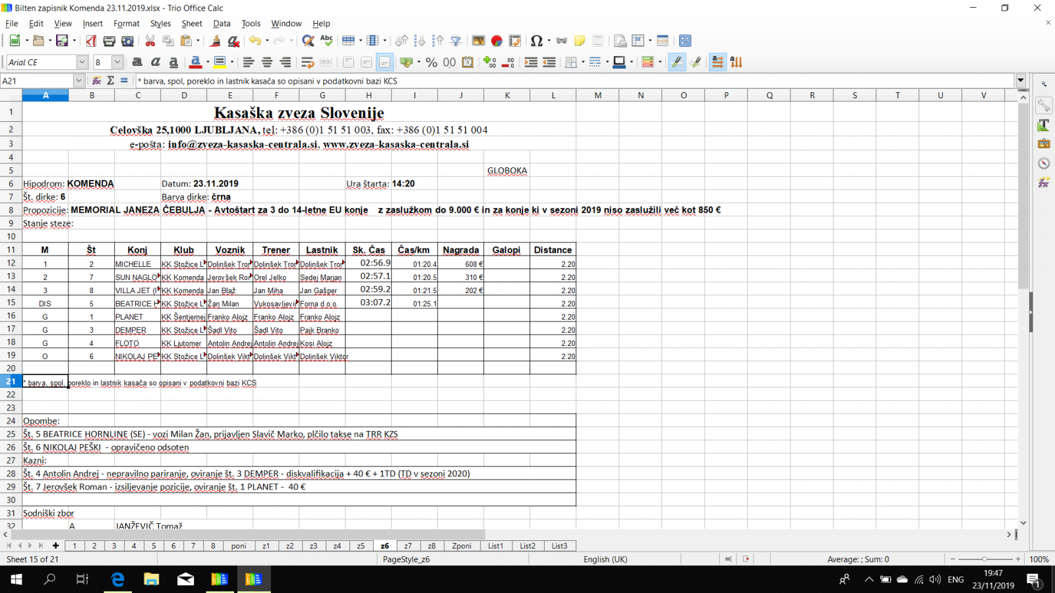Insert a chart using the pie chart icon
This screenshot has width=1055, height=593.
[x=497, y=41]
